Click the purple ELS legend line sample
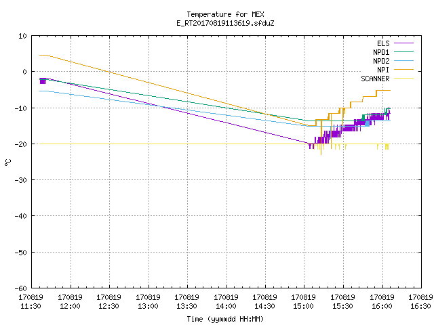This screenshot has width=434, height=325. tap(403, 43)
